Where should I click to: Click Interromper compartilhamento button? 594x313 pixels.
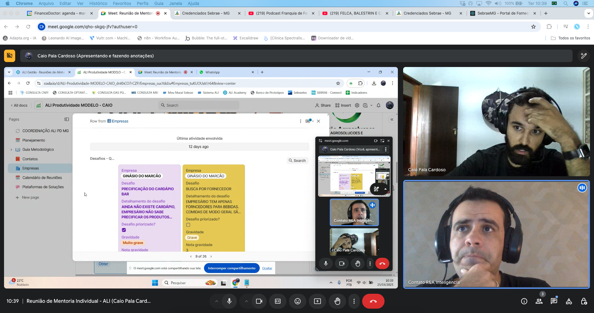pos(232,268)
